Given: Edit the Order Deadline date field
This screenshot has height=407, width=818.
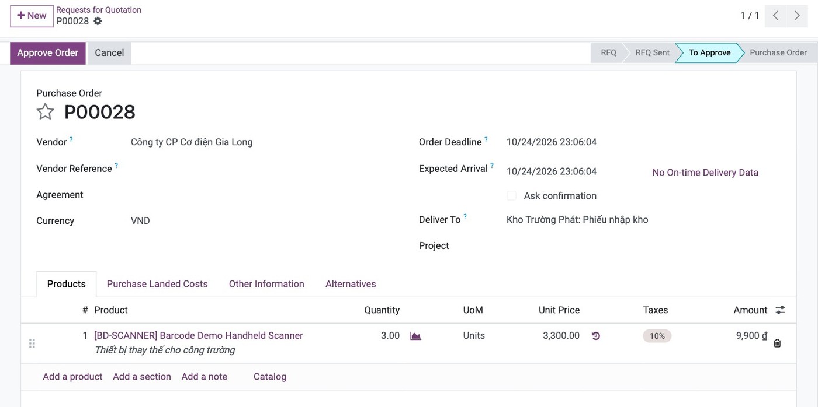Looking at the screenshot, I should pos(552,142).
